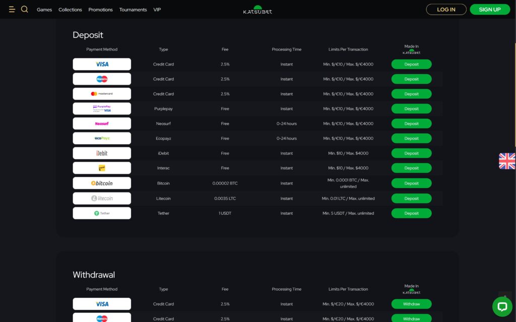The height and width of the screenshot is (322, 516).
Task: Select the Litecoin payment logo
Action: 102,198
